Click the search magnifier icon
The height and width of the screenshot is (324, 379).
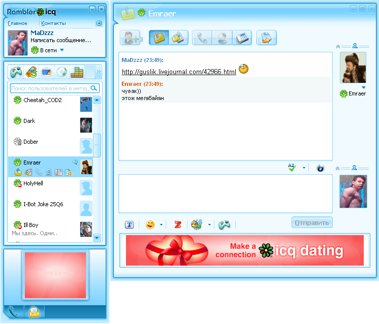(x=94, y=88)
